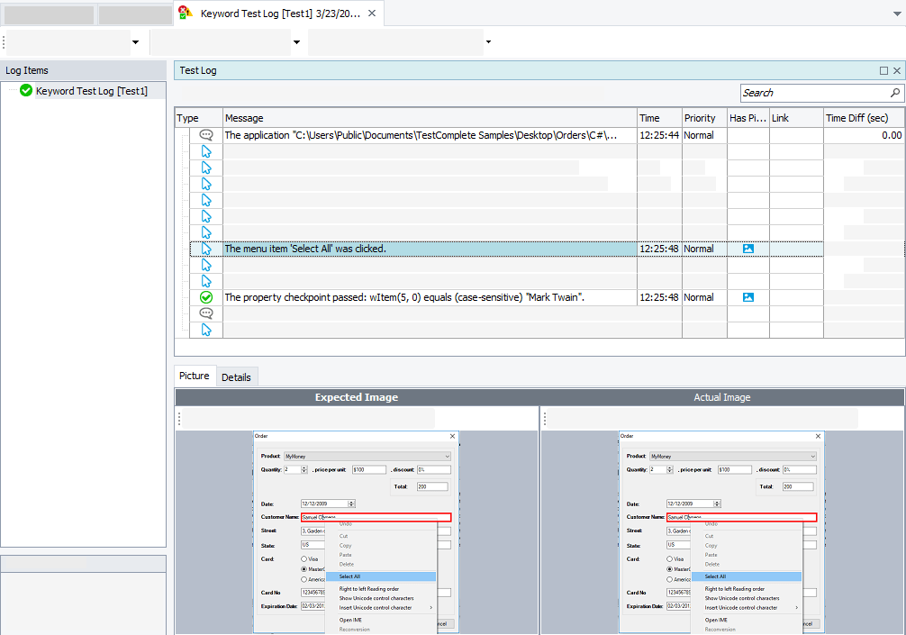
Task: Select the Visa radio button in the Actual Image dialog
Action: point(668,558)
